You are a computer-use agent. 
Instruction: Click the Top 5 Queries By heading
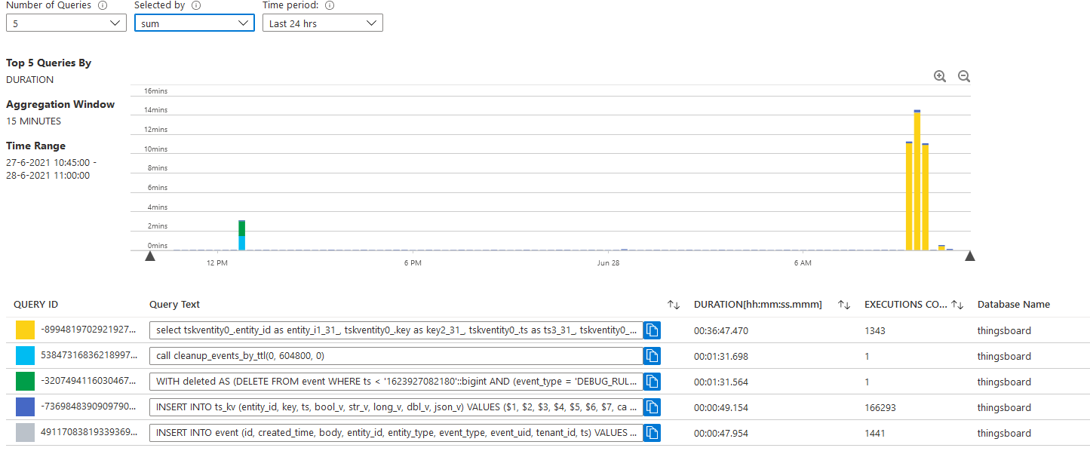49,63
